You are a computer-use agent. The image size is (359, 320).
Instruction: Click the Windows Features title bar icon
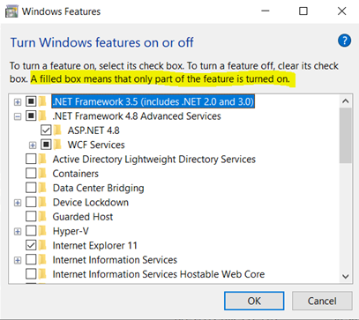[11, 12]
